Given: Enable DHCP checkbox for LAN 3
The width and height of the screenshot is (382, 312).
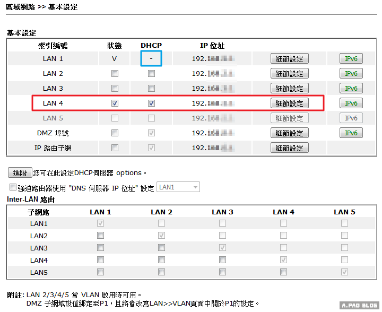Looking at the screenshot, I should coord(151,89).
